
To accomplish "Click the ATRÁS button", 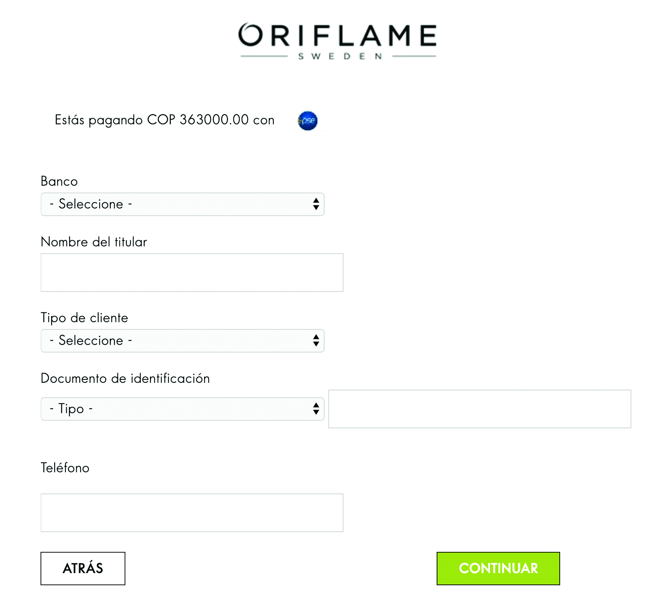I will pyautogui.click(x=83, y=569).
